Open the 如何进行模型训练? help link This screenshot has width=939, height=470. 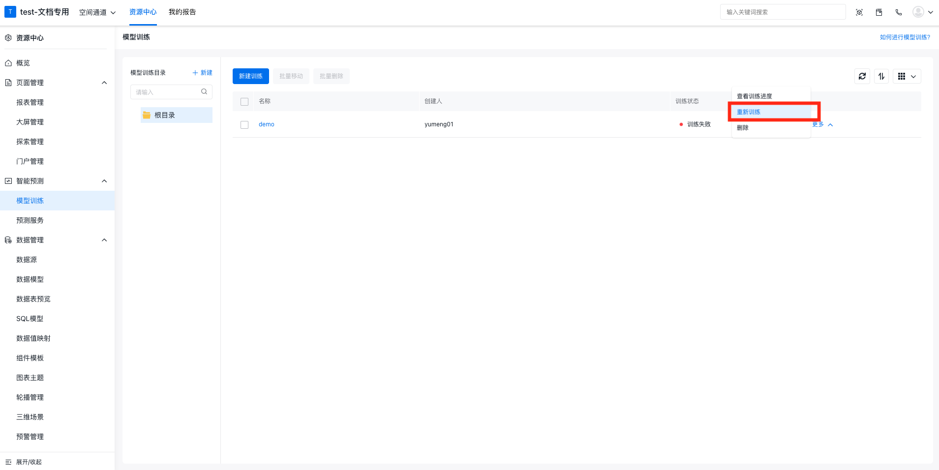click(905, 37)
